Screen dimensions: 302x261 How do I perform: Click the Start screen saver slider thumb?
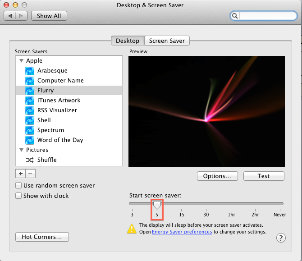(x=157, y=206)
